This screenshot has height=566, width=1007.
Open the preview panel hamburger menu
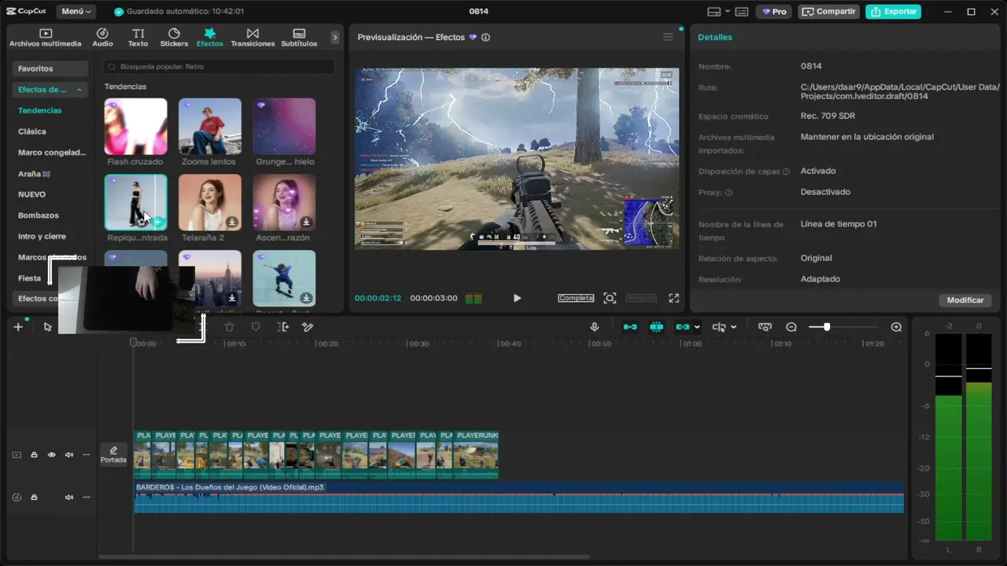coord(668,37)
